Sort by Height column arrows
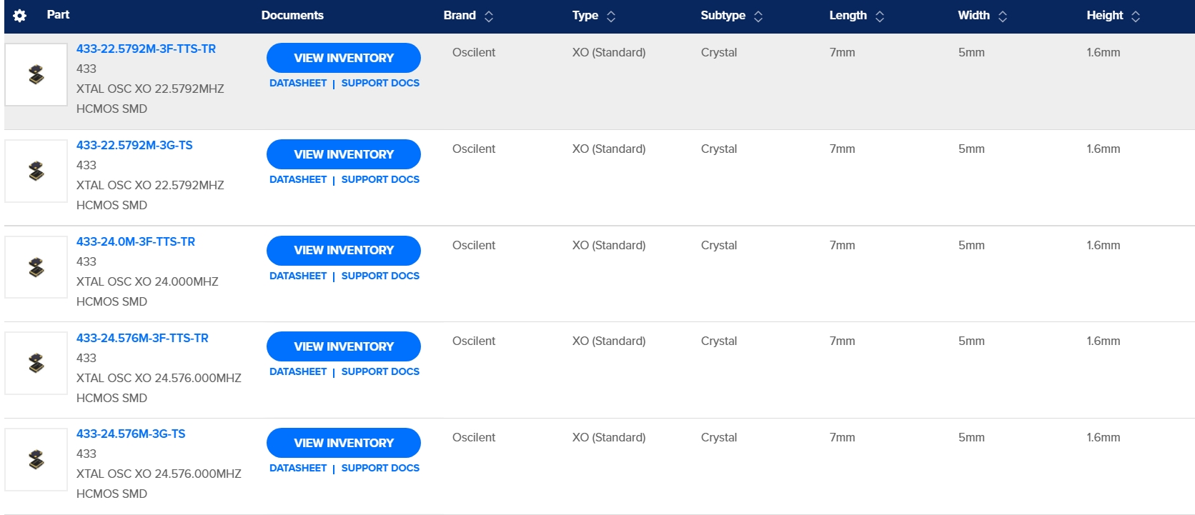The width and height of the screenshot is (1195, 515). click(x=1136, y=16)
